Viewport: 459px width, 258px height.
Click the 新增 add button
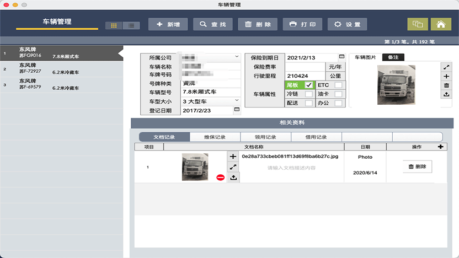168,24
